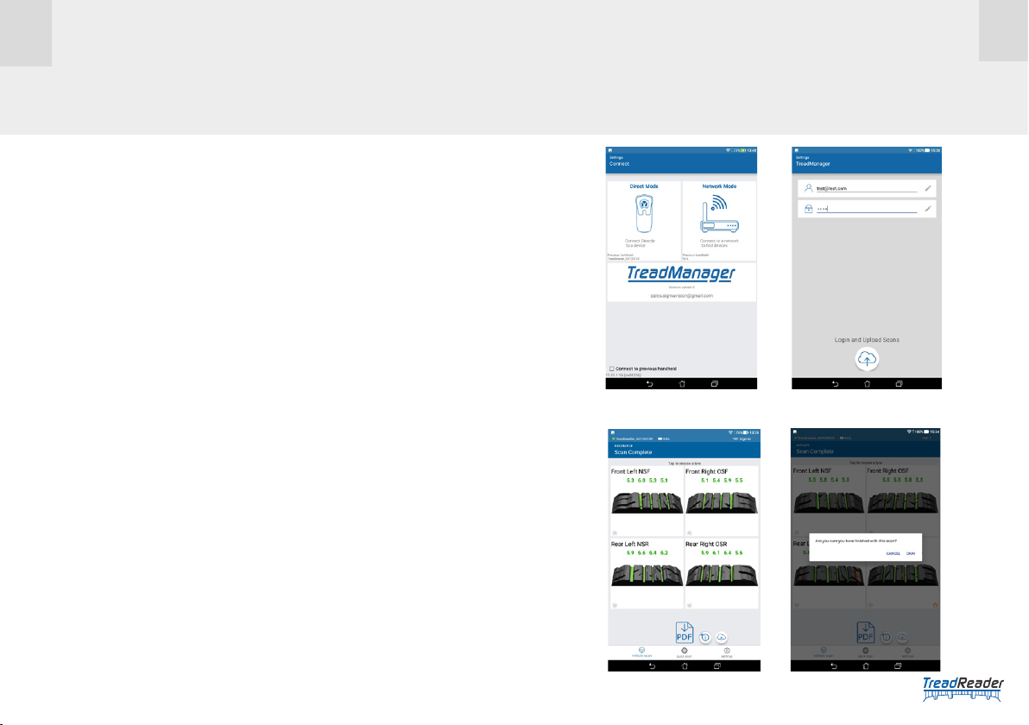Select the vehicle scan tab on the undimmed screen
This screenshot has height=725, width=1029.
[641, 652]
